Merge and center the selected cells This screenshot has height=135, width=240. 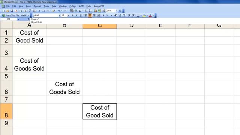click(x=98, y=15)
